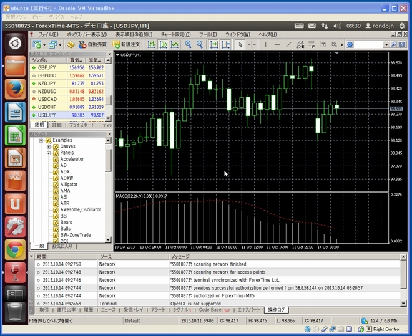This screenshot has height=336, width=412.
Task: Open the シグナル tab in toolbox
Action: click(182, 310)
